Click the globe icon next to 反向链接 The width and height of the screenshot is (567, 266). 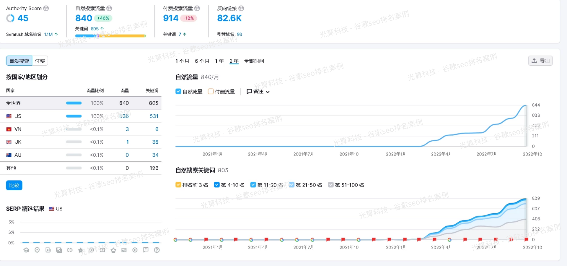tap(241, 8)
